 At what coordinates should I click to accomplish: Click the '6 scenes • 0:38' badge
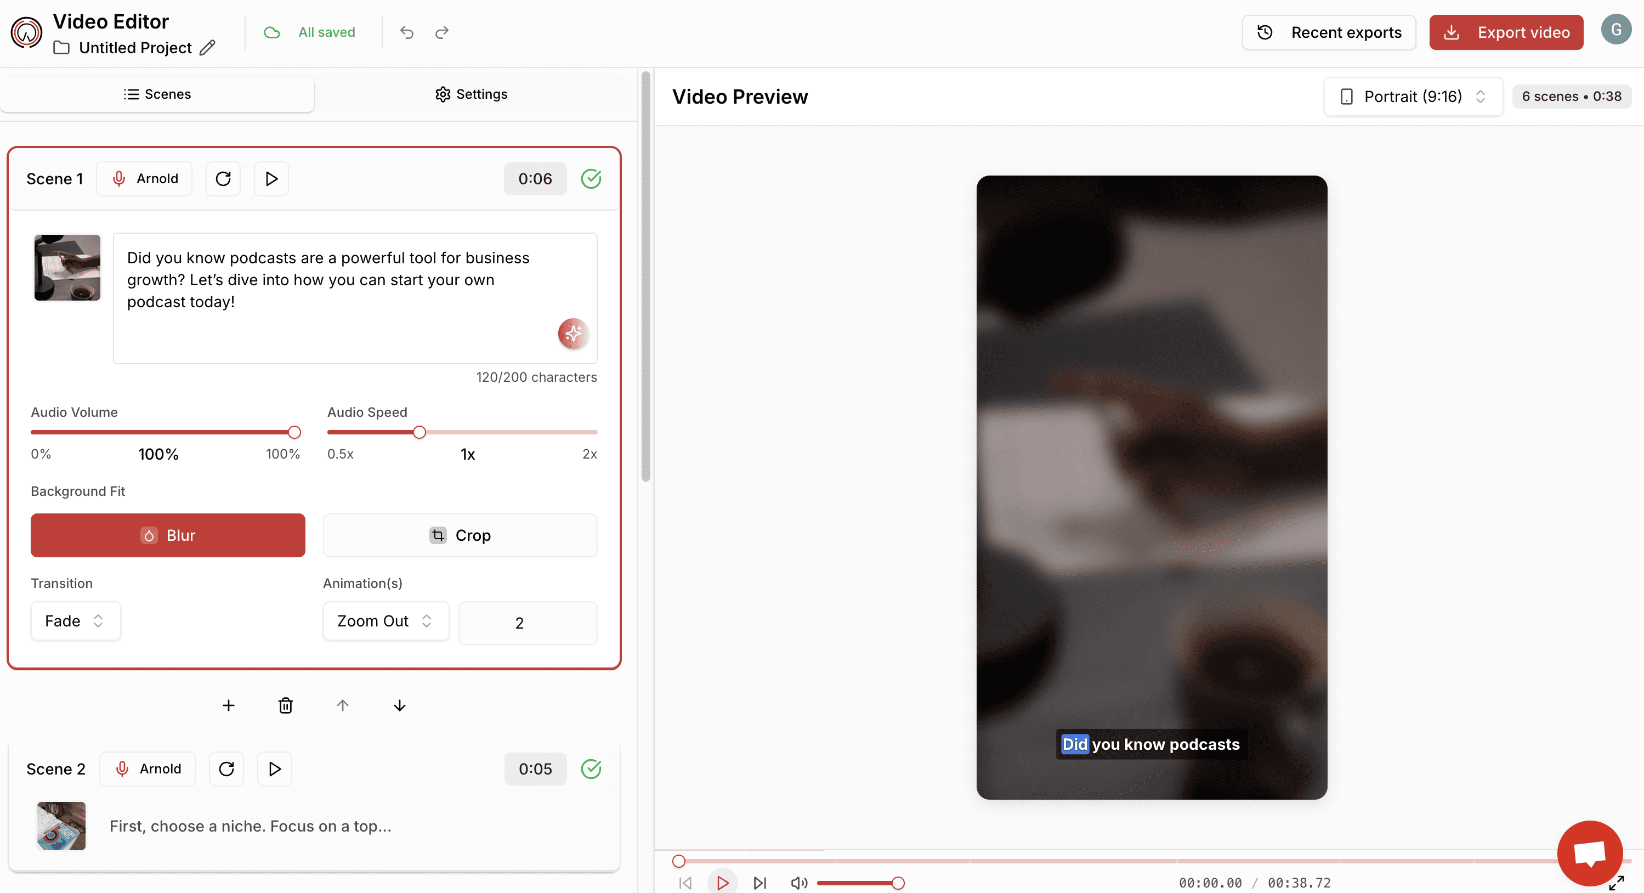[x=1571, y=97]
